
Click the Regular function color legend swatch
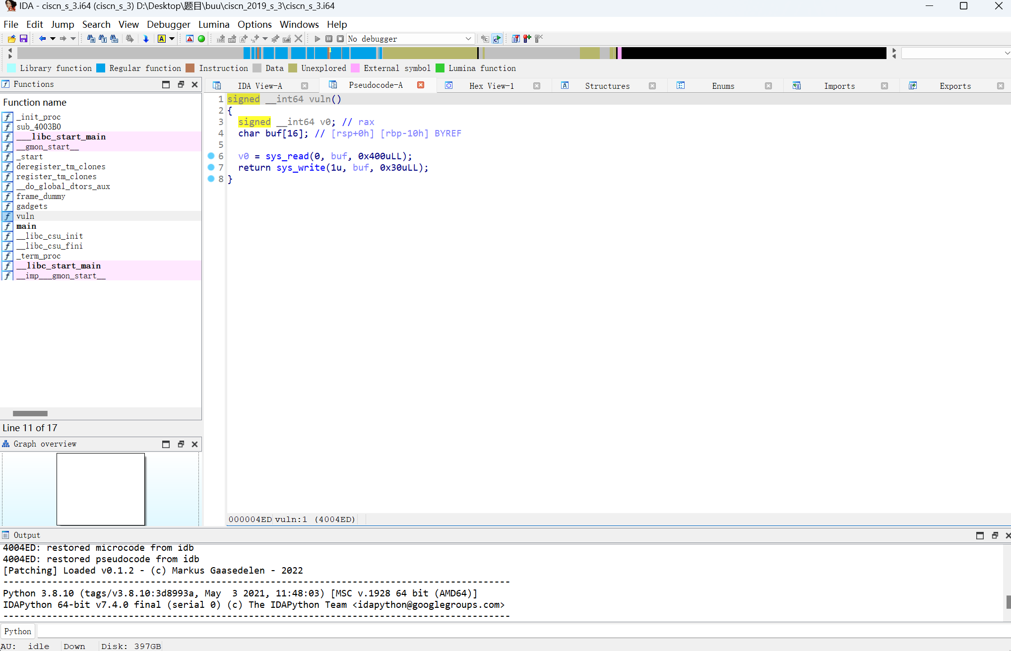coord(101,68)
